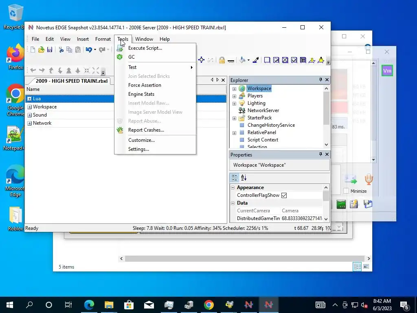
Task: Collapse the Data property category
Action: pyautogui.click(x=233, y=203)
